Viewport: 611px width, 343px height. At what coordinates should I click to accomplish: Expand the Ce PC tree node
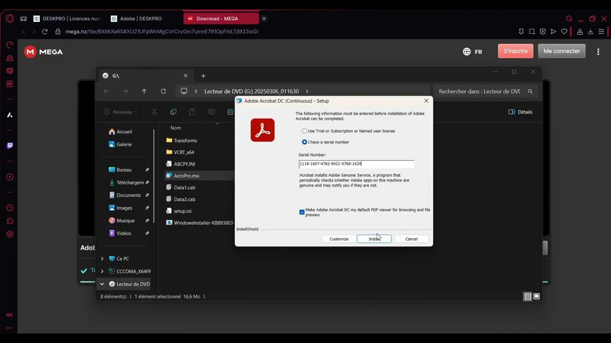click(102, 259)
